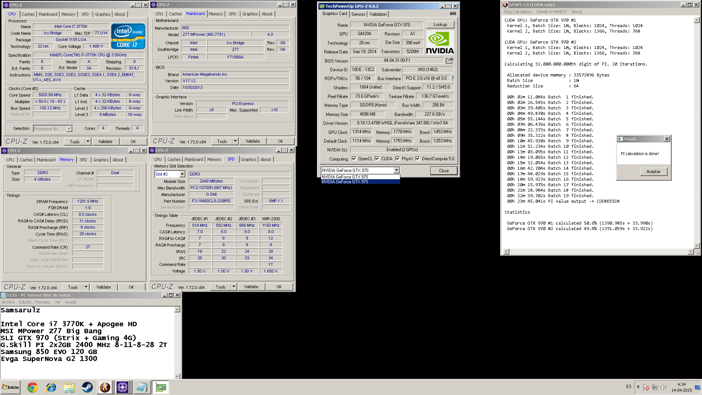Toggle the OpenCL checkbox in GPU-Z
The image size is (702, 395).
[x=354, y=159]
